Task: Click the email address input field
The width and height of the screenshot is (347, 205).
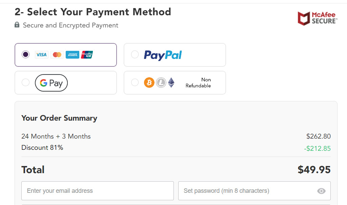Action: tap(98, 191)
